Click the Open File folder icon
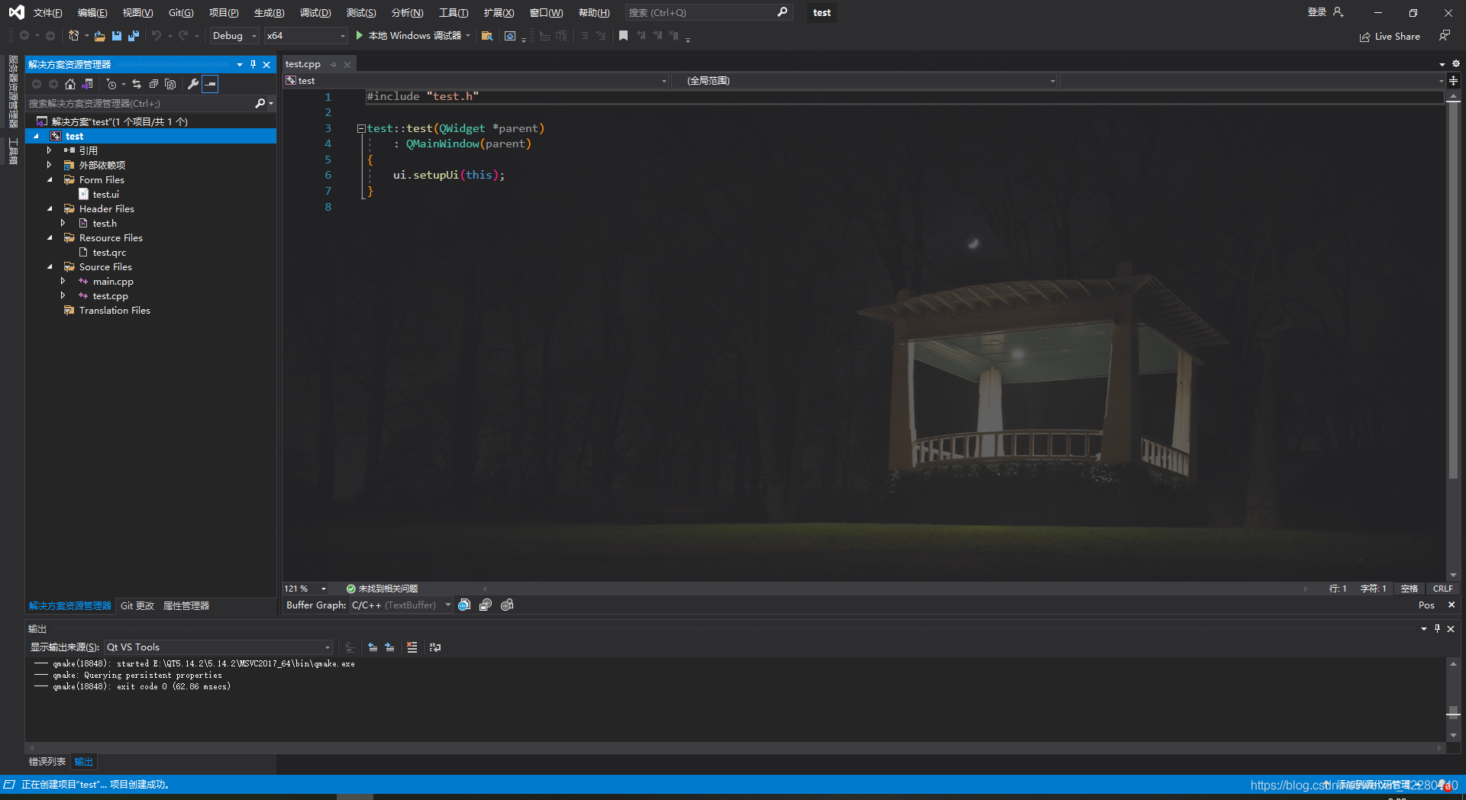Image resolution: width=1466 pixels, height=800 pixels. (99, 36)
